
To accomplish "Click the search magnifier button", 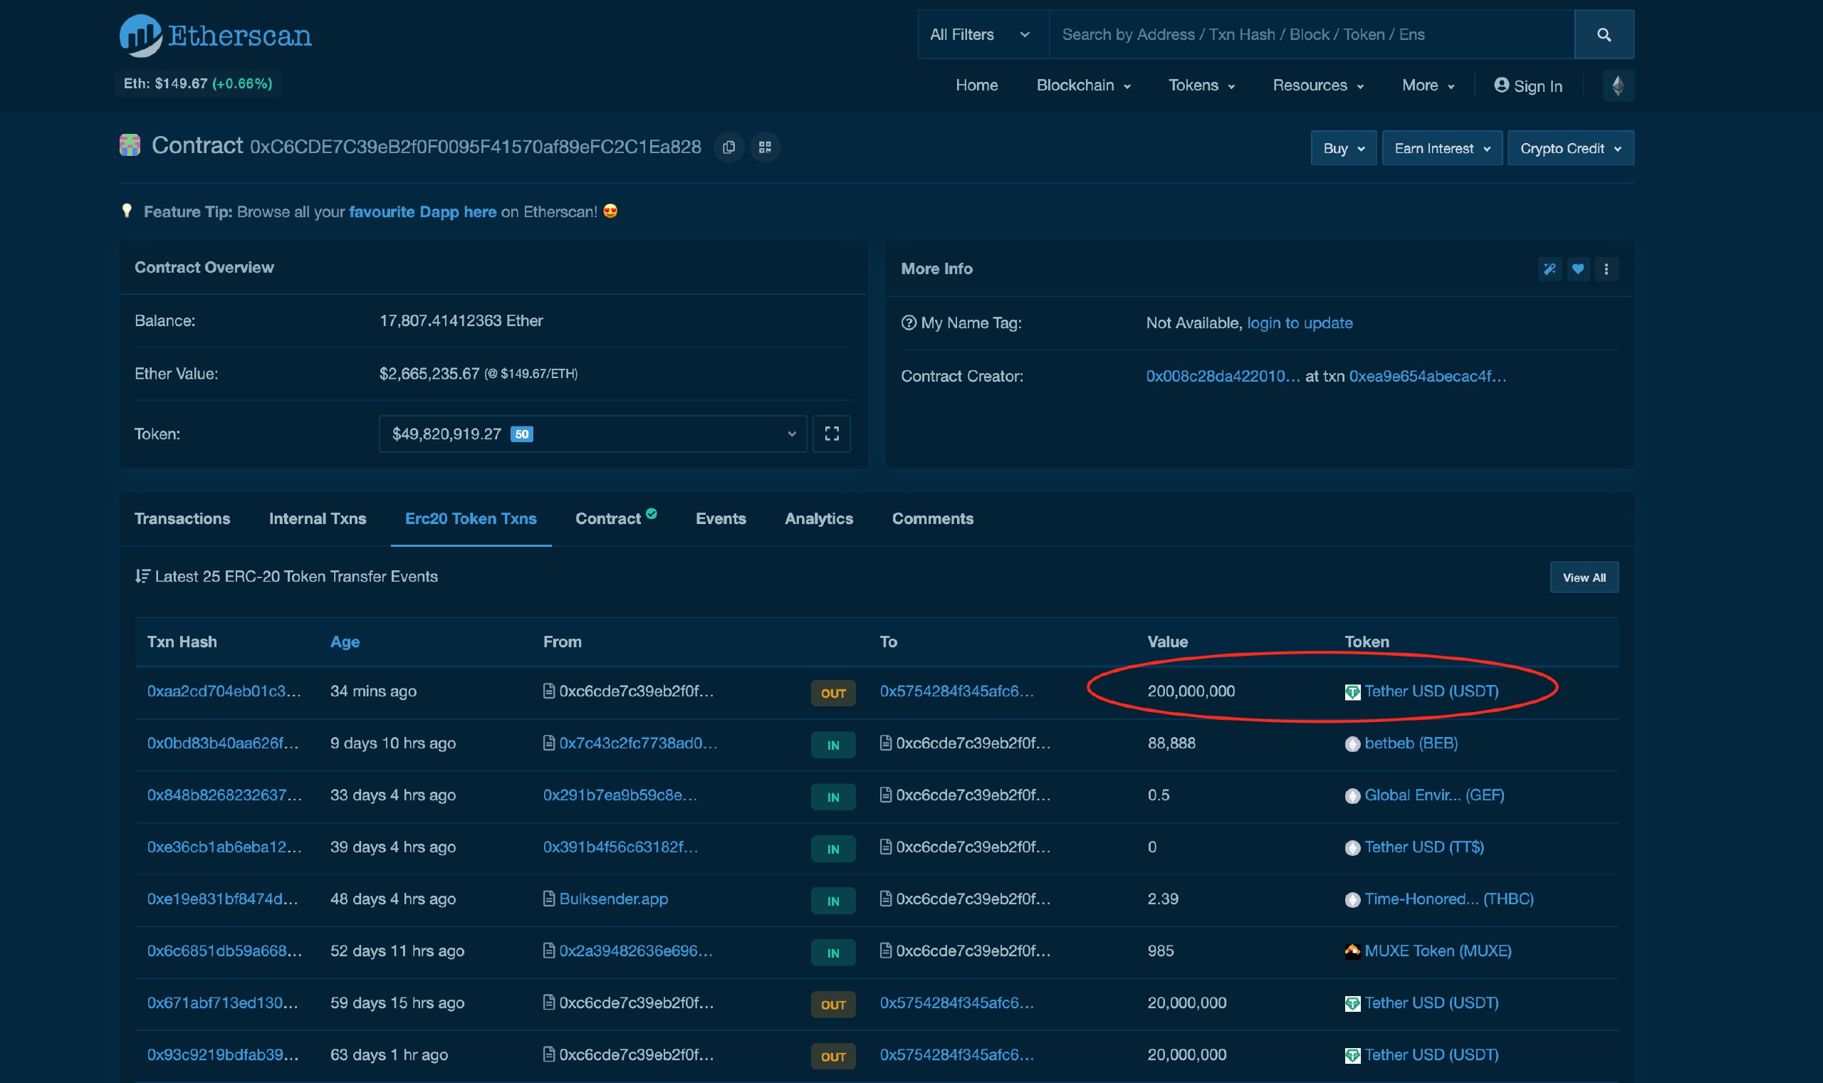I will pyautogui.click(x=1604, y=34).
